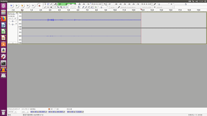Select the Multi-tool asterisk icon
This screenshot has width=207, height=116.
tap(51, 7)
